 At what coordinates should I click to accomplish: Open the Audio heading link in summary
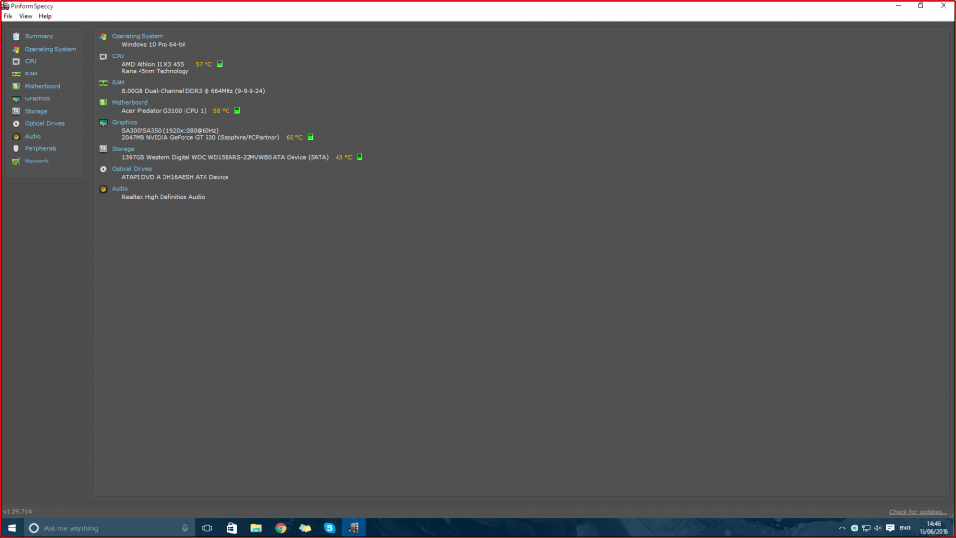click(119, 189)
